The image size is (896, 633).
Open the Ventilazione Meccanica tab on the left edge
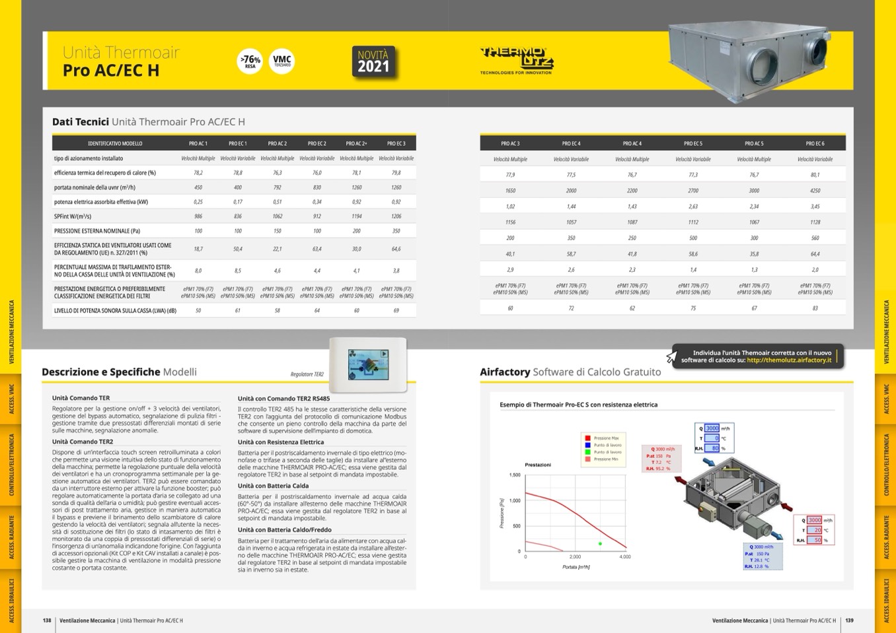[11, 332]
